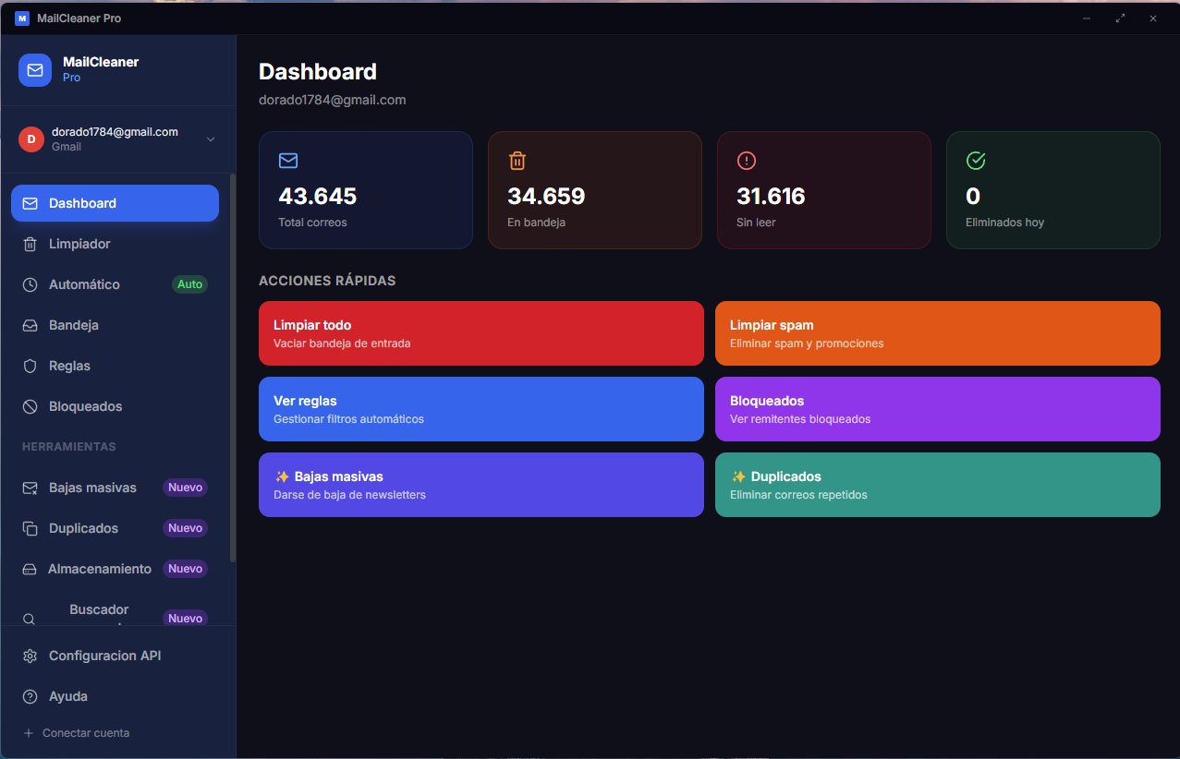Click the orange trash icon on En bandeja card
Image resolution: width=1180 pixels, height=759 pixels.
517,161
